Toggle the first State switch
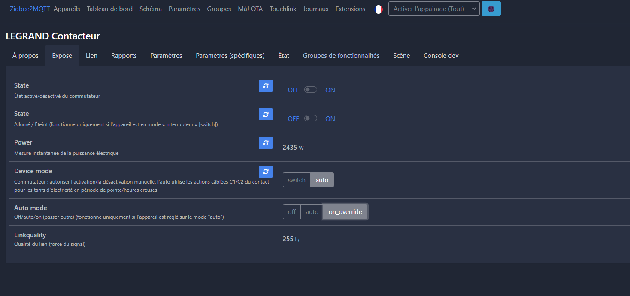The height and width of the screenshot is (296, 630). point(311,90)
